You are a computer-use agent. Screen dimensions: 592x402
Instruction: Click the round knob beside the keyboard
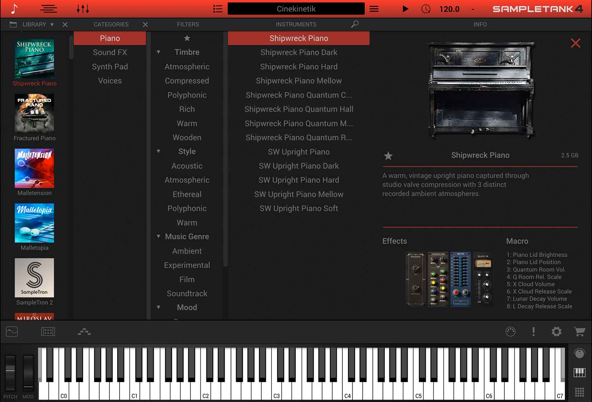click(x=579, y=354)
